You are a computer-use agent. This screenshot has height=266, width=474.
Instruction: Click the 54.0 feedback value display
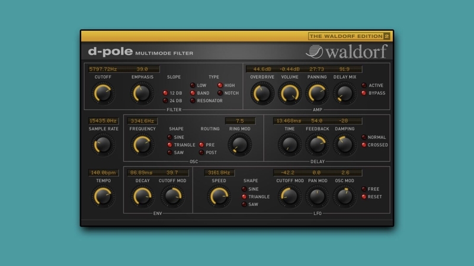316,121
